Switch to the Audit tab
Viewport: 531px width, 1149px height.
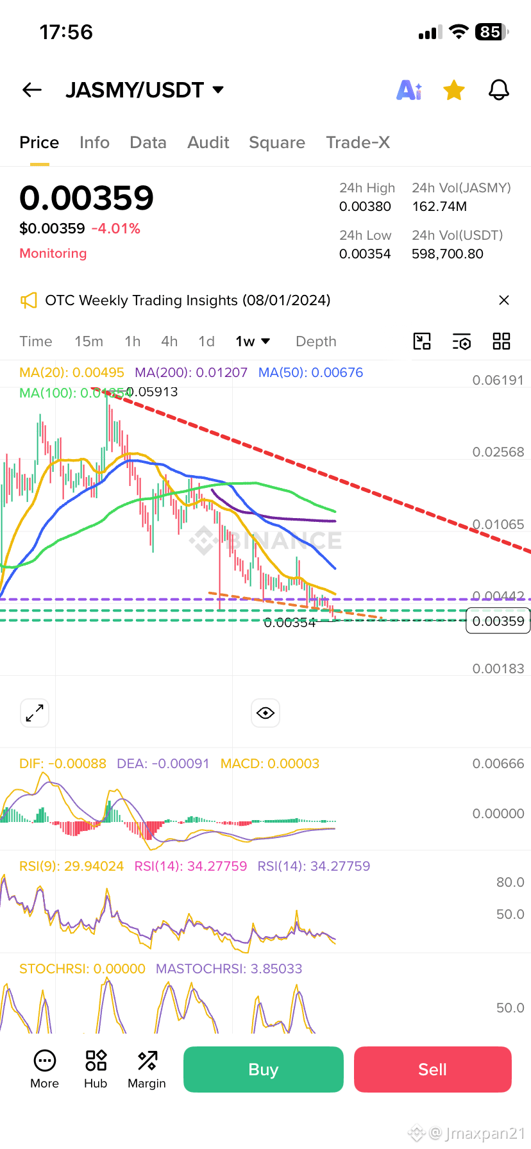tap(208, 142)
